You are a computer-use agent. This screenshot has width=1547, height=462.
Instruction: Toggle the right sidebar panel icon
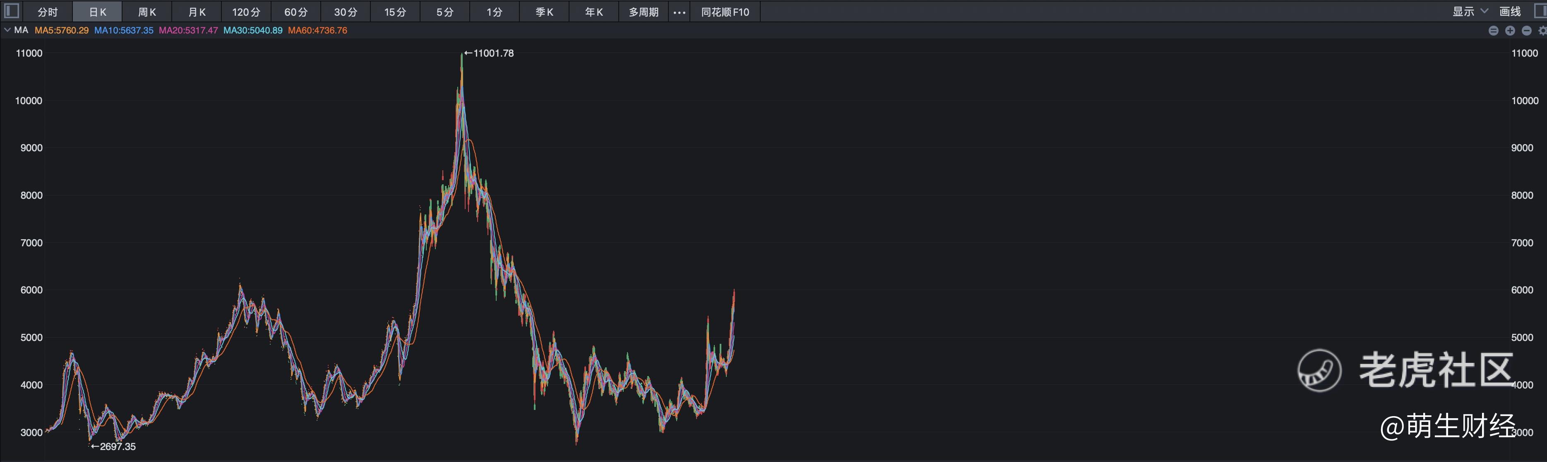[1540, 11]
